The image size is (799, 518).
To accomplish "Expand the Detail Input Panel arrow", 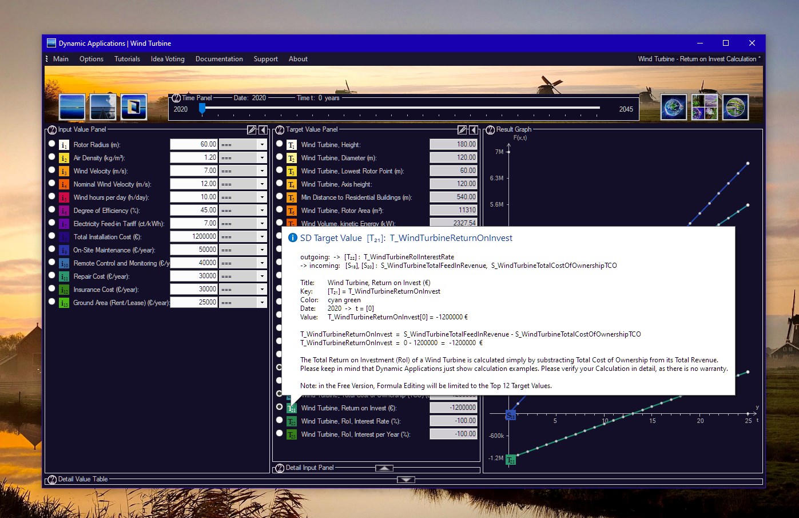I will (x=384, y=468).
